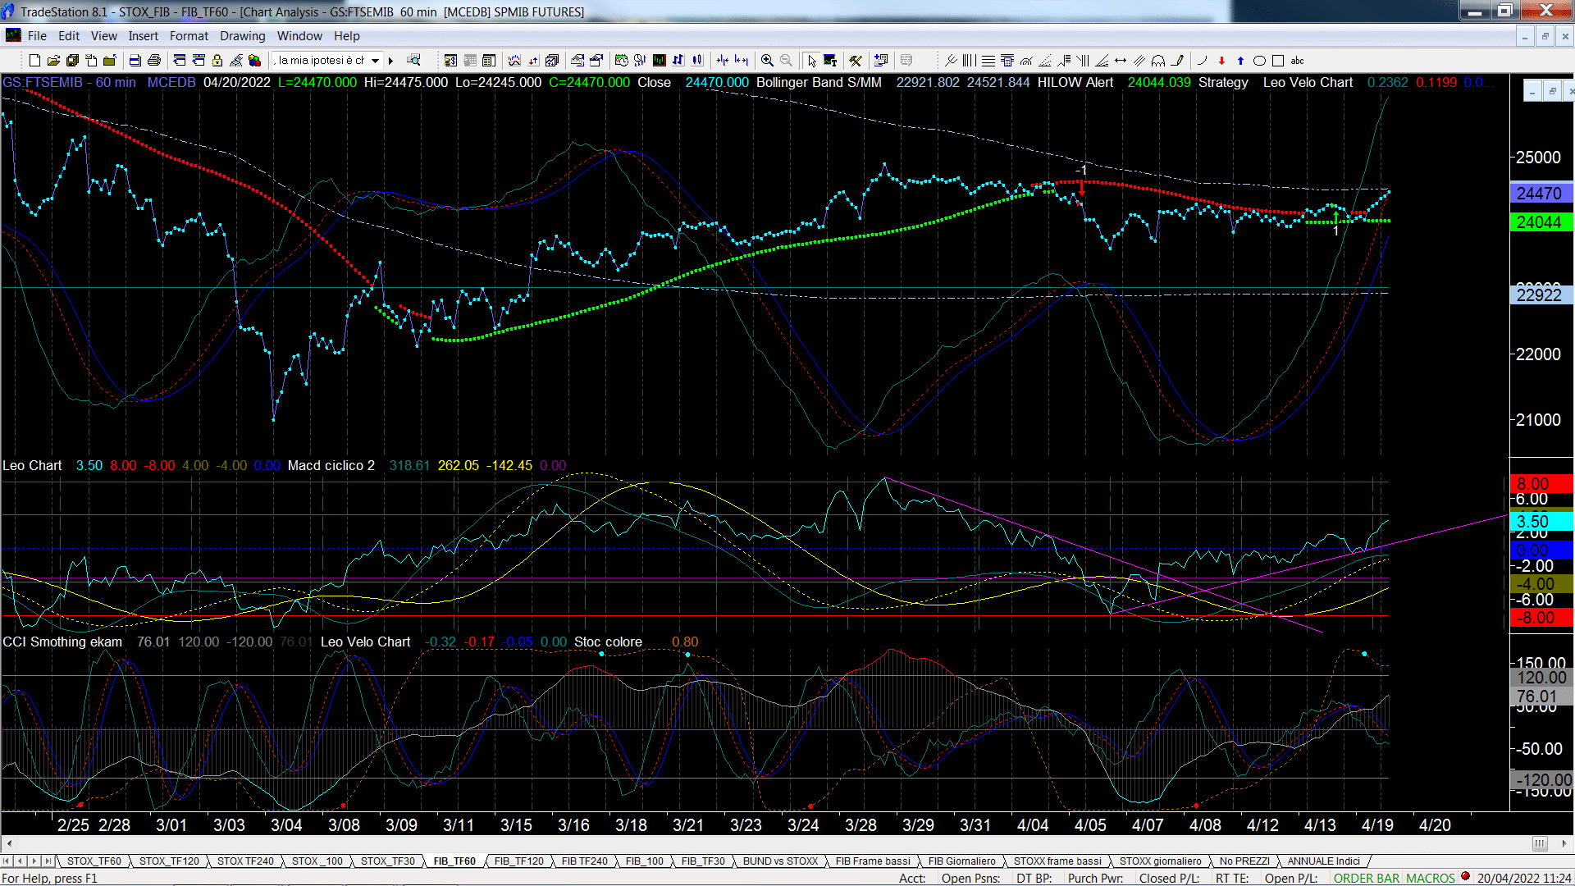Click the last-tab navigation arrow
Viewport: 1575px width, 886px height.
[48, 861]
